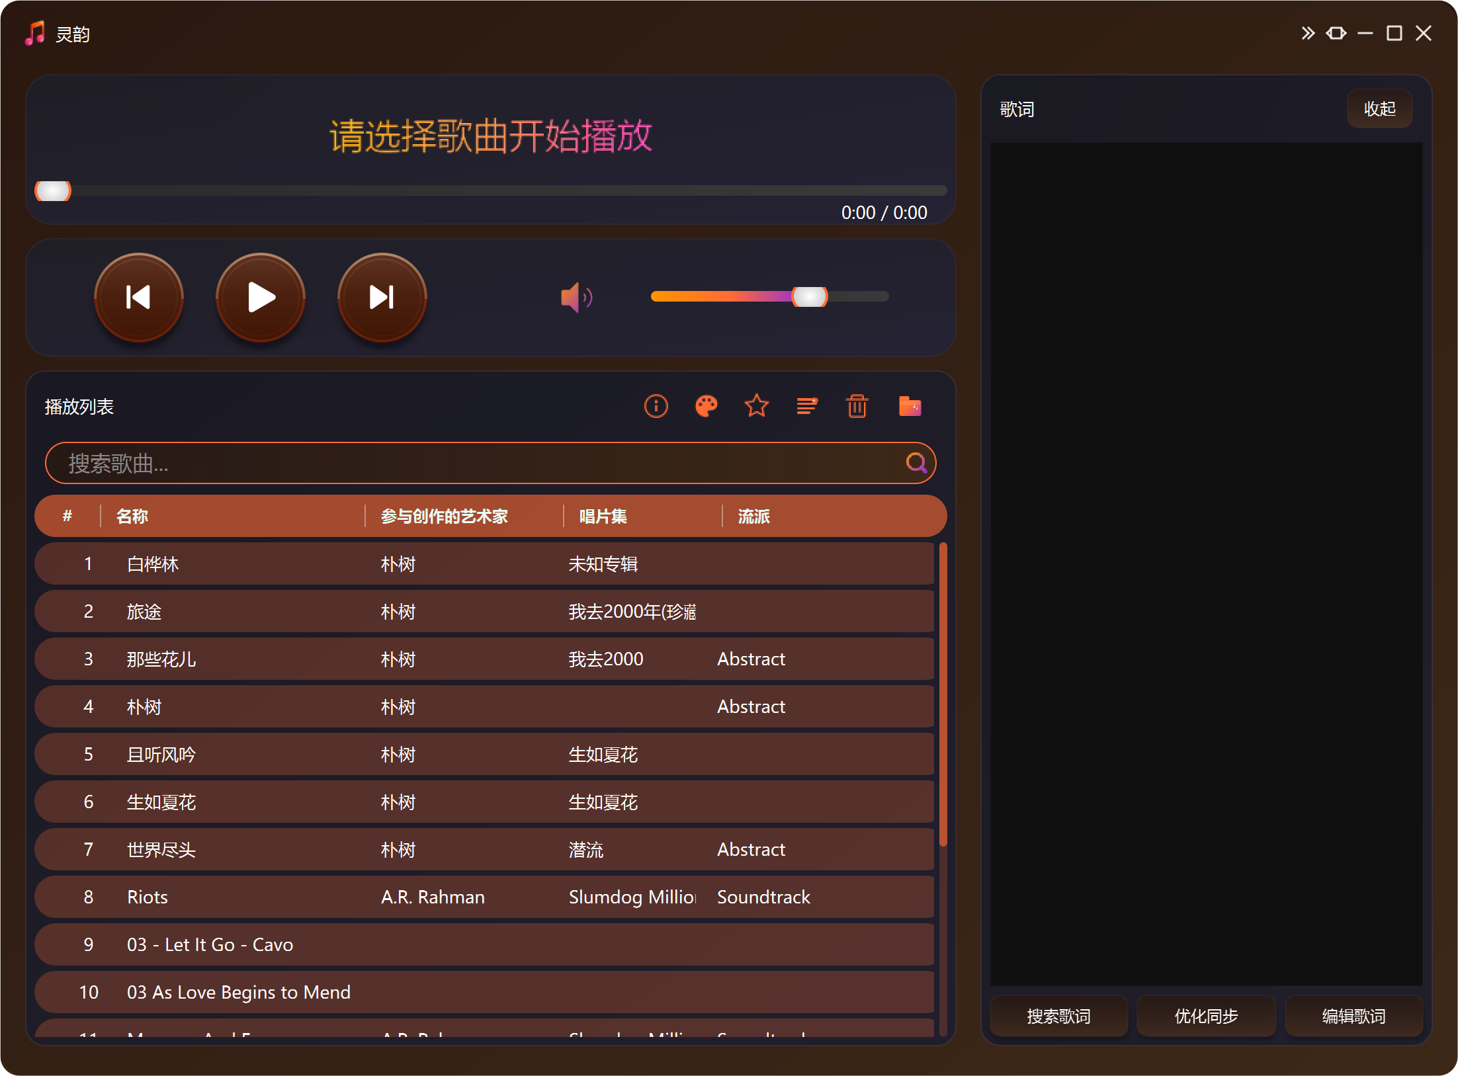Expand the double-chevron menu in title bar

1307,32
